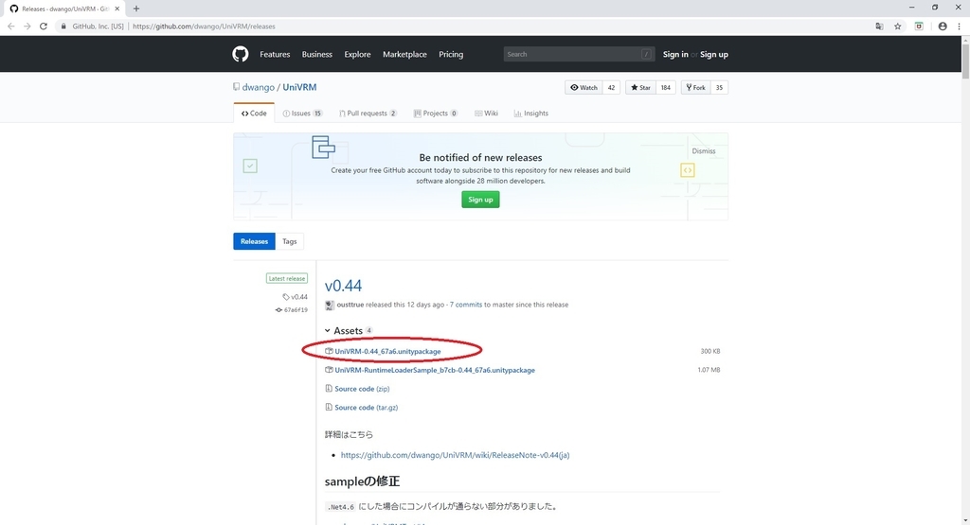View 7 commits since release
Image resolution: width=970 pixels, height=525 pixels.
[x=466, y=305]
